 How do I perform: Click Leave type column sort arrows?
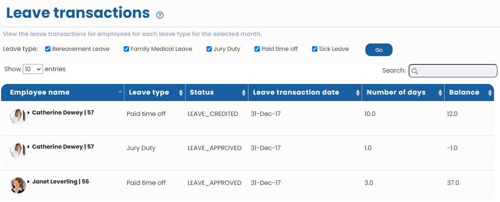tap(181, 93)
